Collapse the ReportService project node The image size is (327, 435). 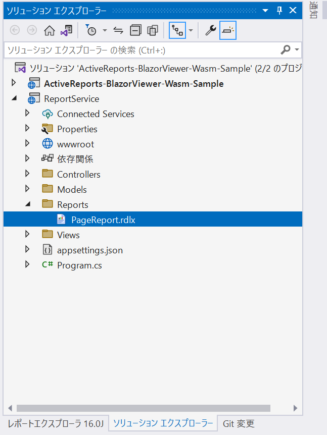tap(14, 98)
